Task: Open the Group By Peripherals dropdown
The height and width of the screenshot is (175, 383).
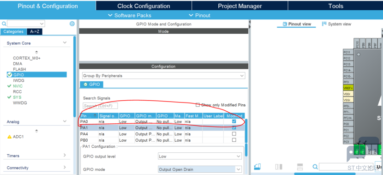Action: pos(163,76)
